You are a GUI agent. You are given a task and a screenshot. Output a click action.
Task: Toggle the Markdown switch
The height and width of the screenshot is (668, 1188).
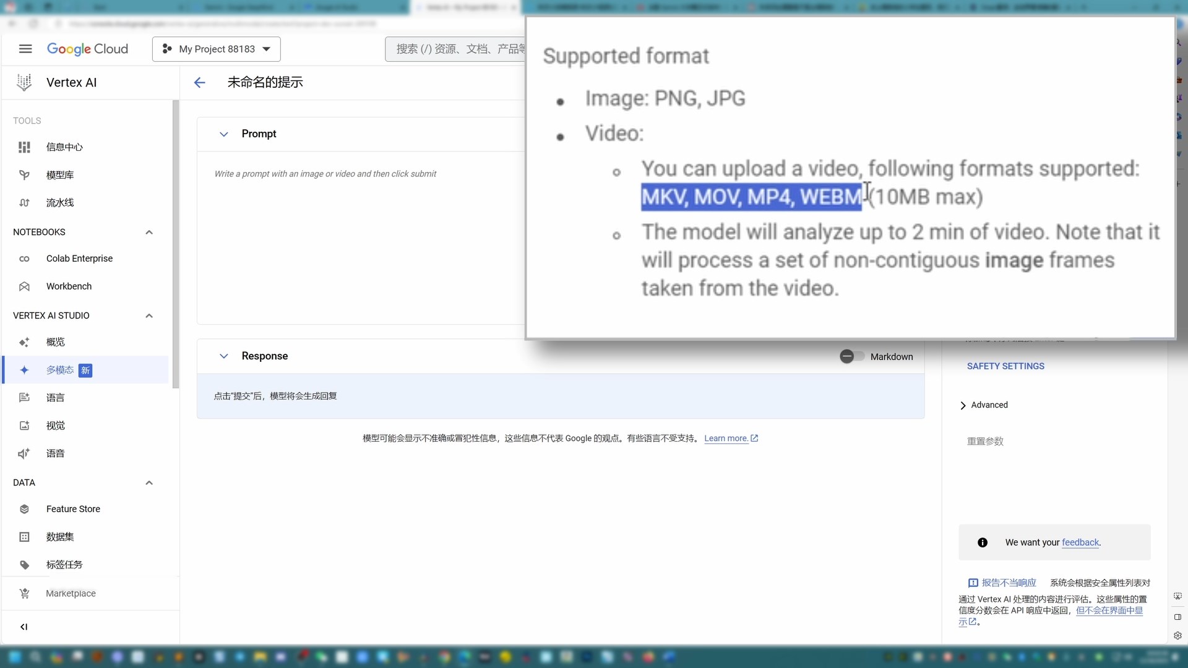click(x=852, y=356)
